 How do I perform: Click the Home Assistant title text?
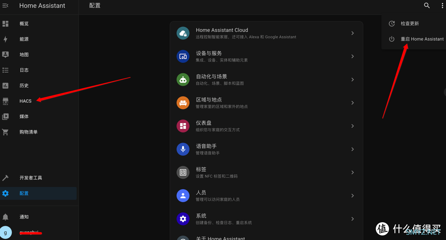[42, 6]
